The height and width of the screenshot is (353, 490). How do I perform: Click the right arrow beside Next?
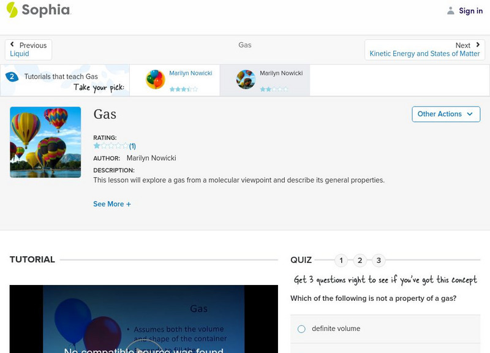coord(478,45)
